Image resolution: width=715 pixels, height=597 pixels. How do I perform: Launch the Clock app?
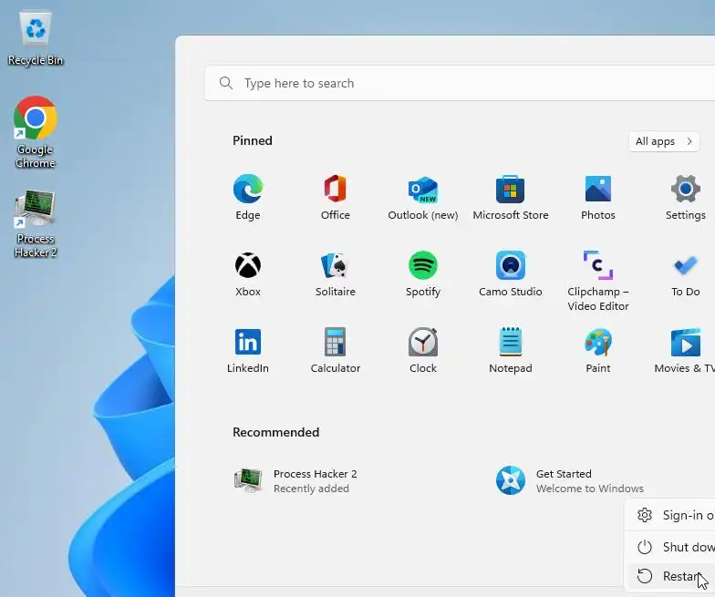pos(423,350)
